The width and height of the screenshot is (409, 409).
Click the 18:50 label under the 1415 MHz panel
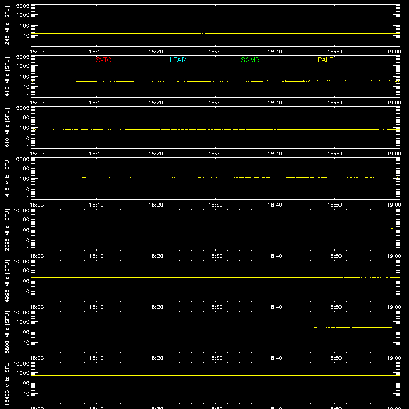pos(334,205)
